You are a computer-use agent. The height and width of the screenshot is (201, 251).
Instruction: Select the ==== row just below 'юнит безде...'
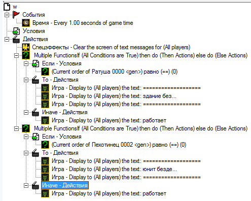[x=126, y=177]
